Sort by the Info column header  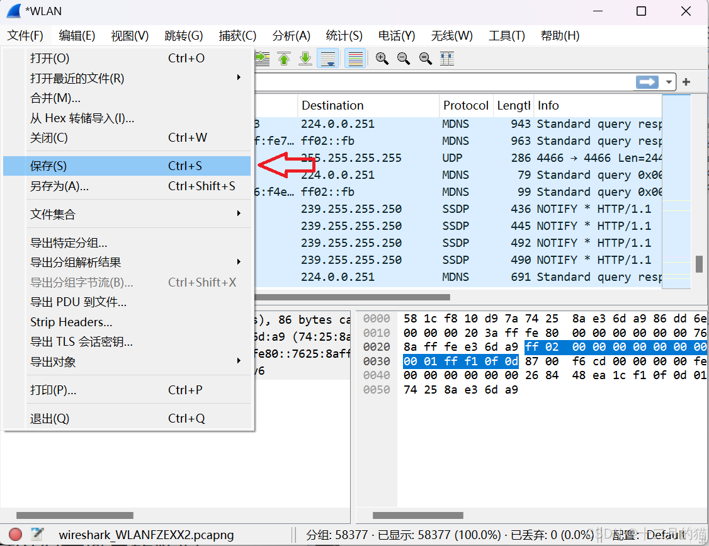click(598, 105)
